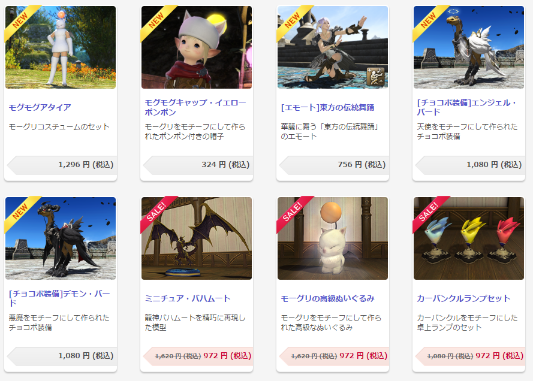Click the NEW ribbon on モグモグアタイア
Screen dimensions: 533x381
[x=20, y=20]
